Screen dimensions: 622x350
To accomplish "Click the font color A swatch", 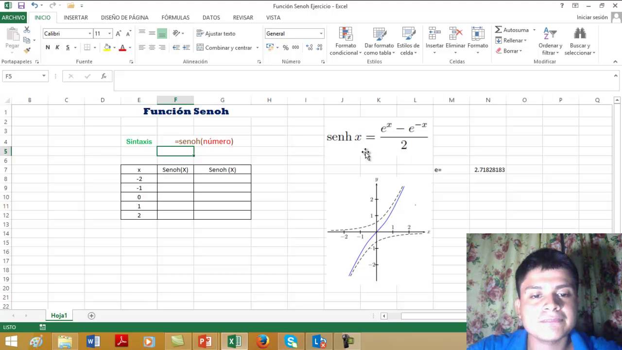I will tap(122, 48).
